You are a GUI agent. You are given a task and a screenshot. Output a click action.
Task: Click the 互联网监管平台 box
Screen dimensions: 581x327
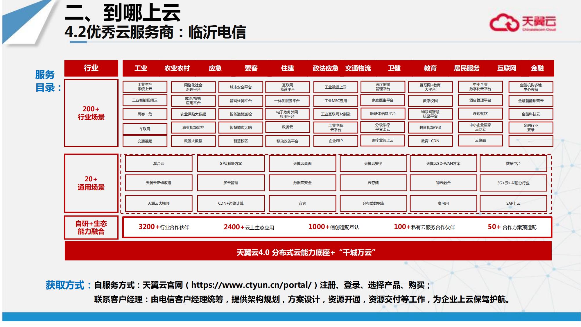[287, 87]
